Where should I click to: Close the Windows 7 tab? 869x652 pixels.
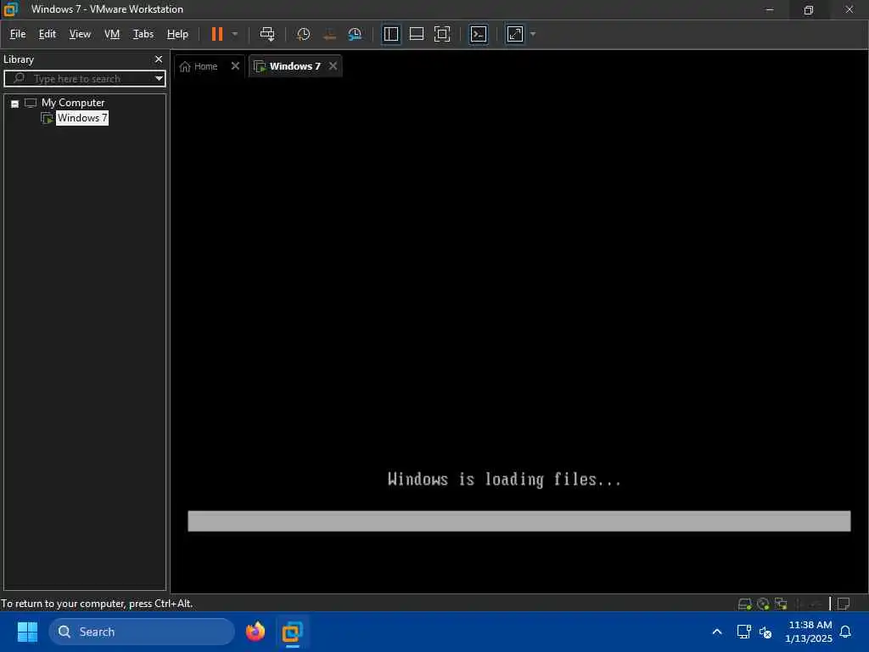tap(333, 66)
